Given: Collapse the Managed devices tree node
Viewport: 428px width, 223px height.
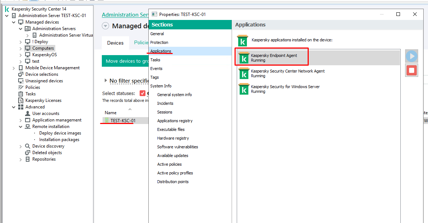Looking at the screenshot, I should click(14, 22).
